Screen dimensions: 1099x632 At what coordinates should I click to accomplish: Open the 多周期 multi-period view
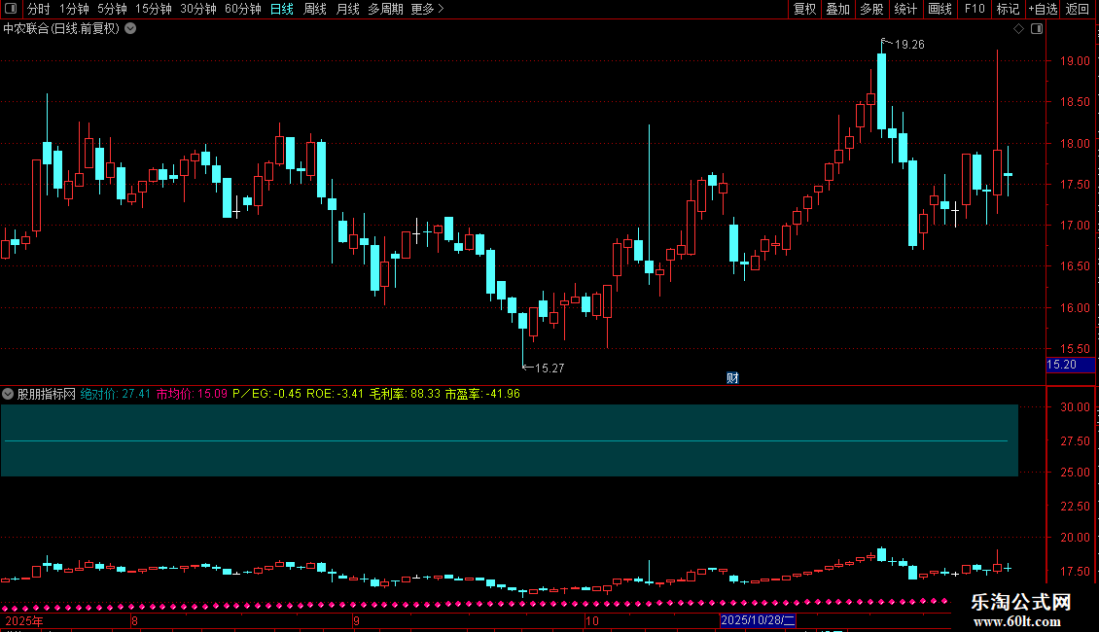385,9
